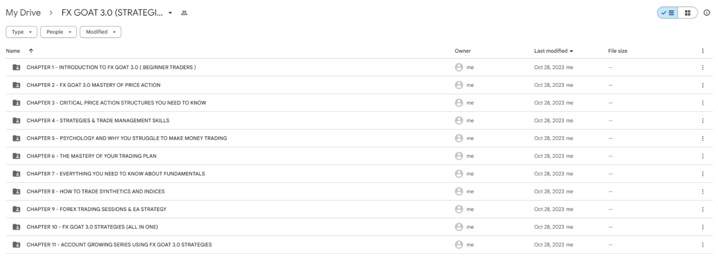Click the three-dot menu for Chapter 11

click(703, 245)
